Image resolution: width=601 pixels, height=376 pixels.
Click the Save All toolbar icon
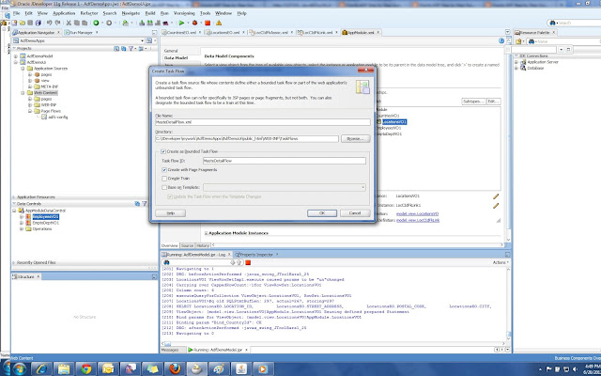tap(38, 23)
